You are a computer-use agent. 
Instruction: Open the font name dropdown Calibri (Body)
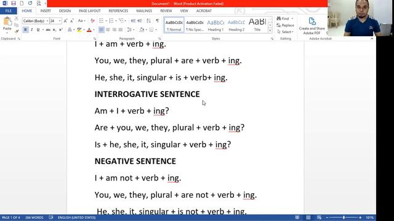point(47,21)
